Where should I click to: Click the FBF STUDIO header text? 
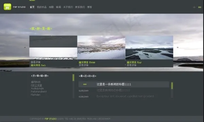[x=19, y=7]
